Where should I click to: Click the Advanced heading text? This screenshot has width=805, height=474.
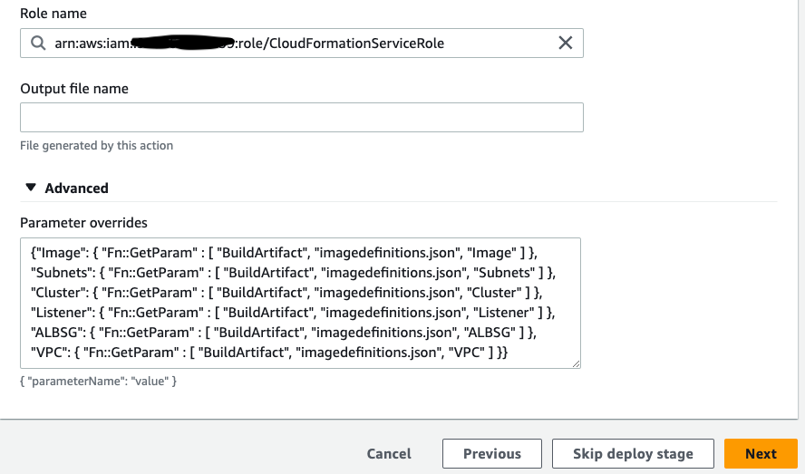pyautogui.click(x=76, y=188)
